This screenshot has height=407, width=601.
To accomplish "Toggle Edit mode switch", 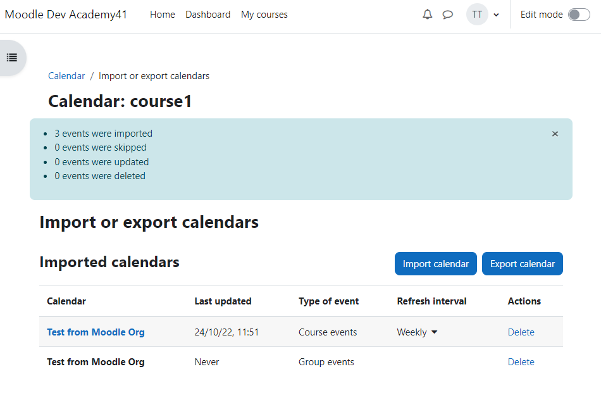I will 579,15.
